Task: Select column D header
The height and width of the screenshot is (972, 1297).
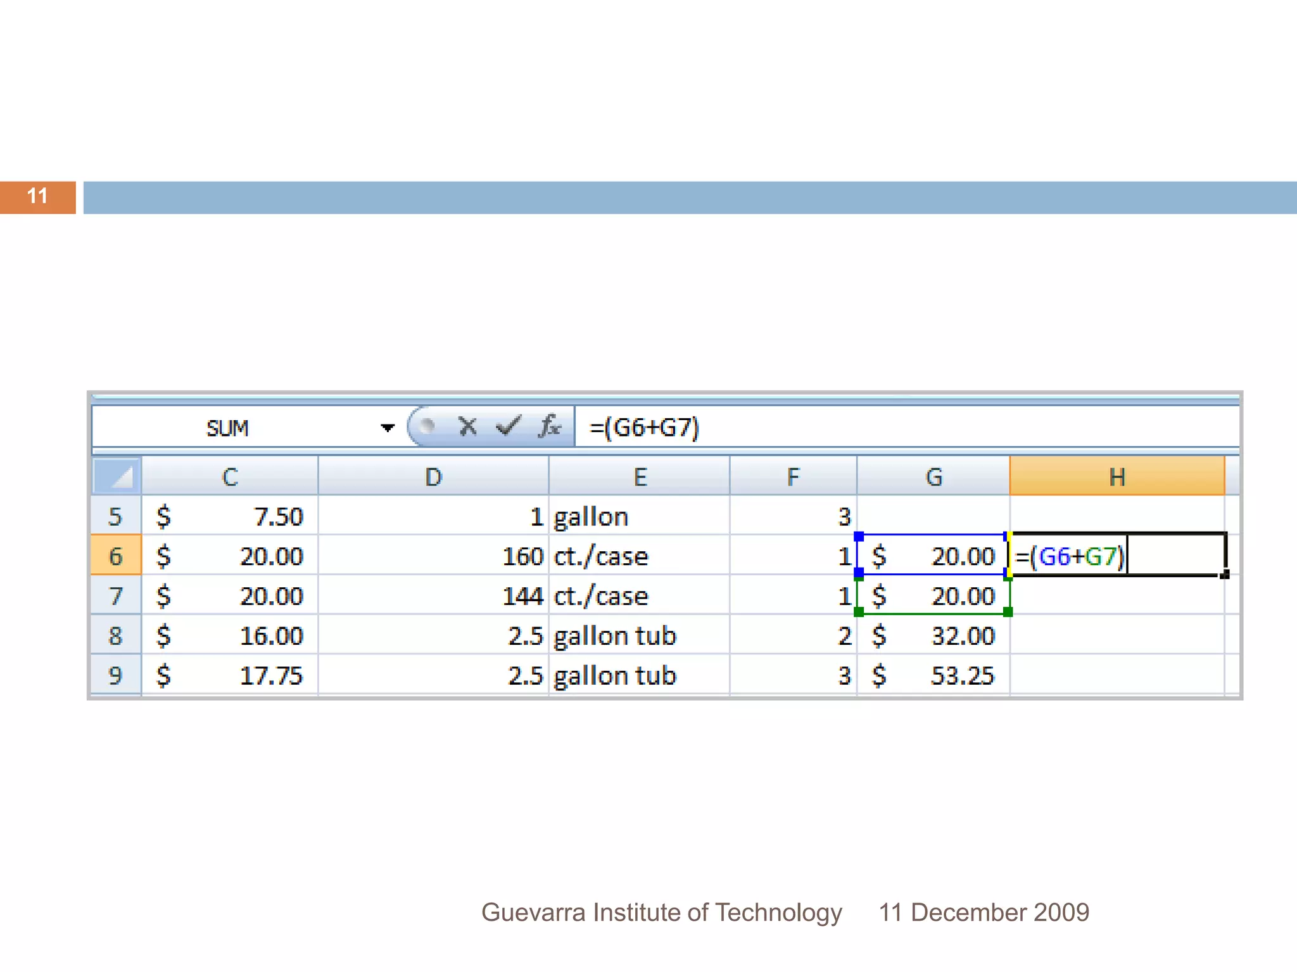Action: pos(433,477)
